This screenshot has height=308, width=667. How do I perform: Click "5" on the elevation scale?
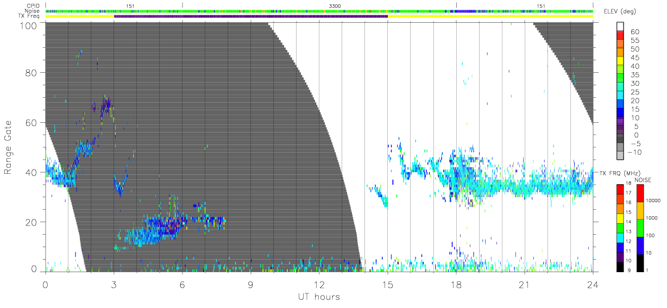point(637,127)
